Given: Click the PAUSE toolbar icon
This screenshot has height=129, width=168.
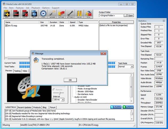Looking at the screenshot, I should click(x=79, y=14).
